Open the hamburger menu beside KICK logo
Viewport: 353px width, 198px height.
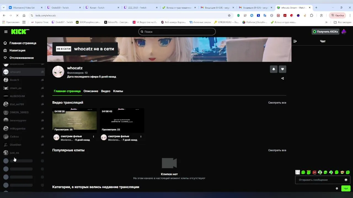coord(6,32)
